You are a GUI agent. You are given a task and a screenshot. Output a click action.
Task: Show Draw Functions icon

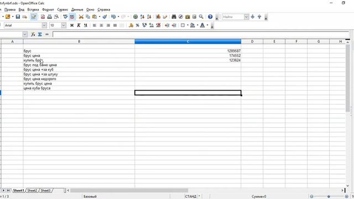[165, 17]
